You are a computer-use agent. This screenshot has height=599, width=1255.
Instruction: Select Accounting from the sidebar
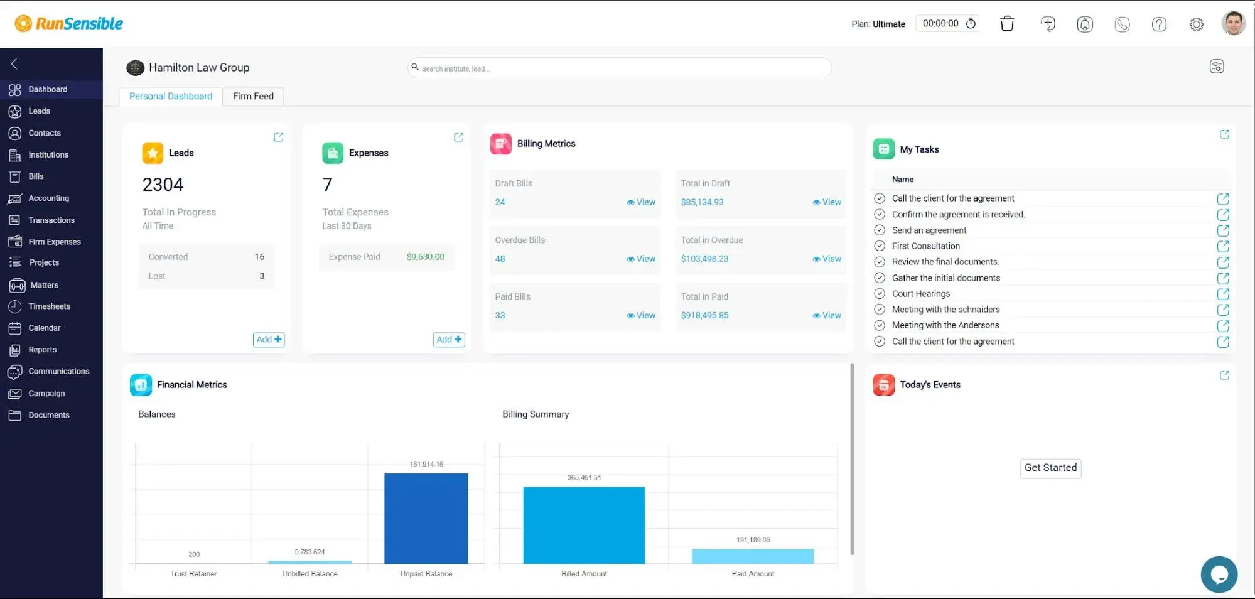49,198
